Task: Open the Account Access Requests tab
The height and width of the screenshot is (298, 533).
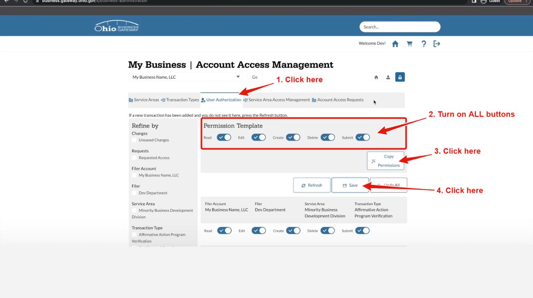Action: point(338,100)
